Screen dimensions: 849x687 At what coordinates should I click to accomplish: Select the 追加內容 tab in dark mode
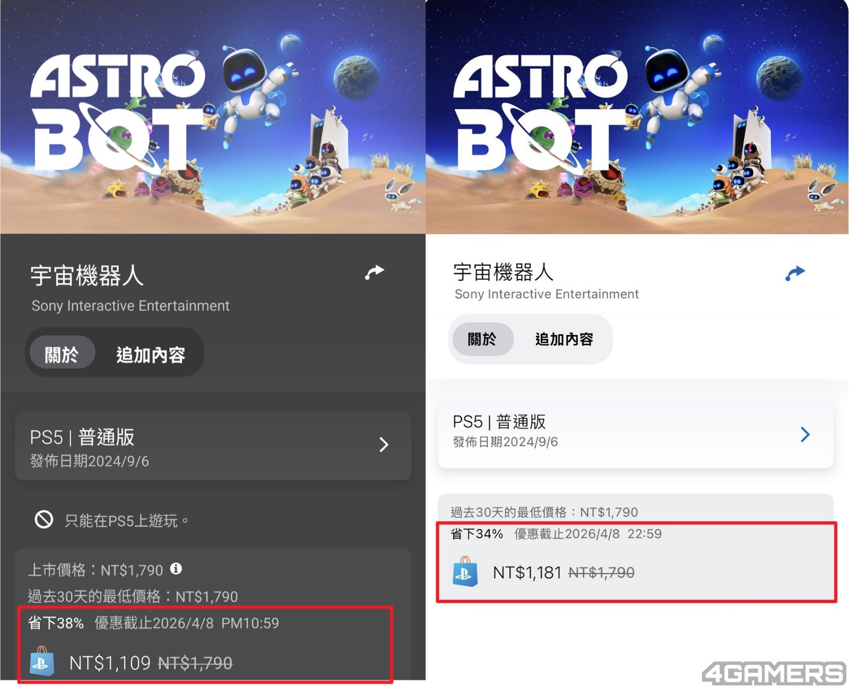151,354
